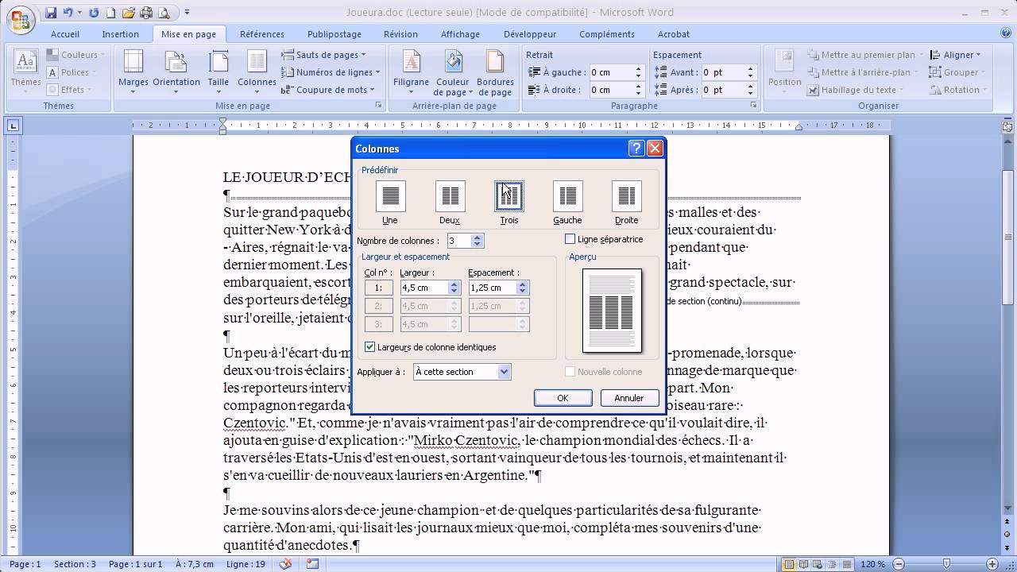Adjust column 1 Espacement spinner

[522, 288]
